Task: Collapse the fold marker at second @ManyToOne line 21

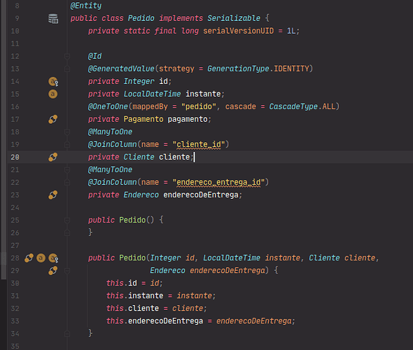Action: (67, 170)
